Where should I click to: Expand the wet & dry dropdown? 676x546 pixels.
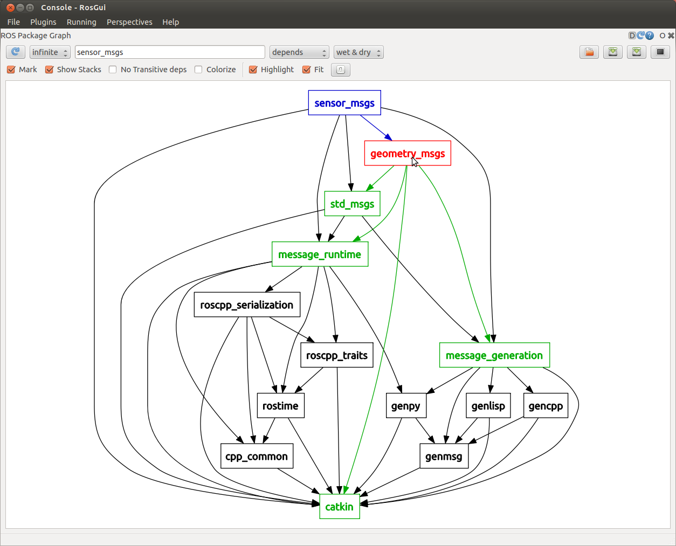click(x=358, y=52)
